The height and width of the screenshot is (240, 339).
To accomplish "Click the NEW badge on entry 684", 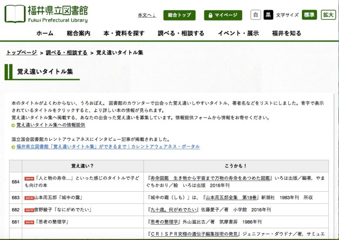I will [x=29, y=179].
